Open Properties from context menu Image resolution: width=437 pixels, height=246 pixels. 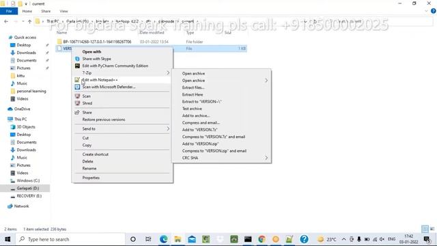click(122, 178)
